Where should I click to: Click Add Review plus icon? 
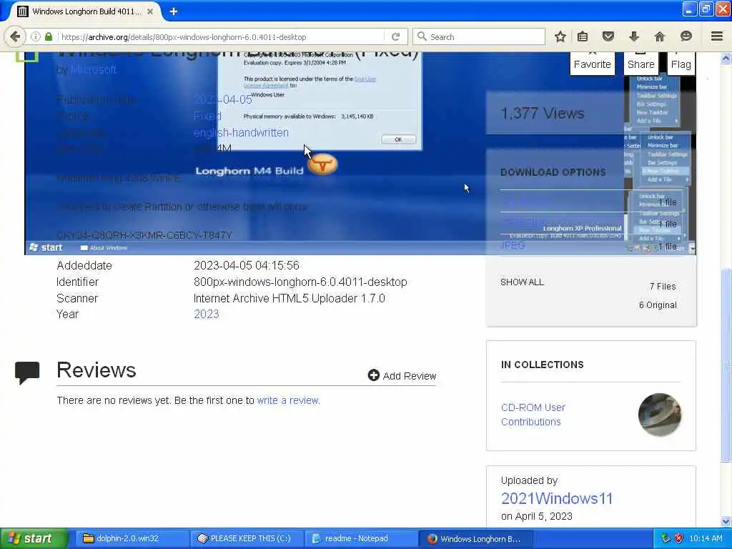[373, 375]
